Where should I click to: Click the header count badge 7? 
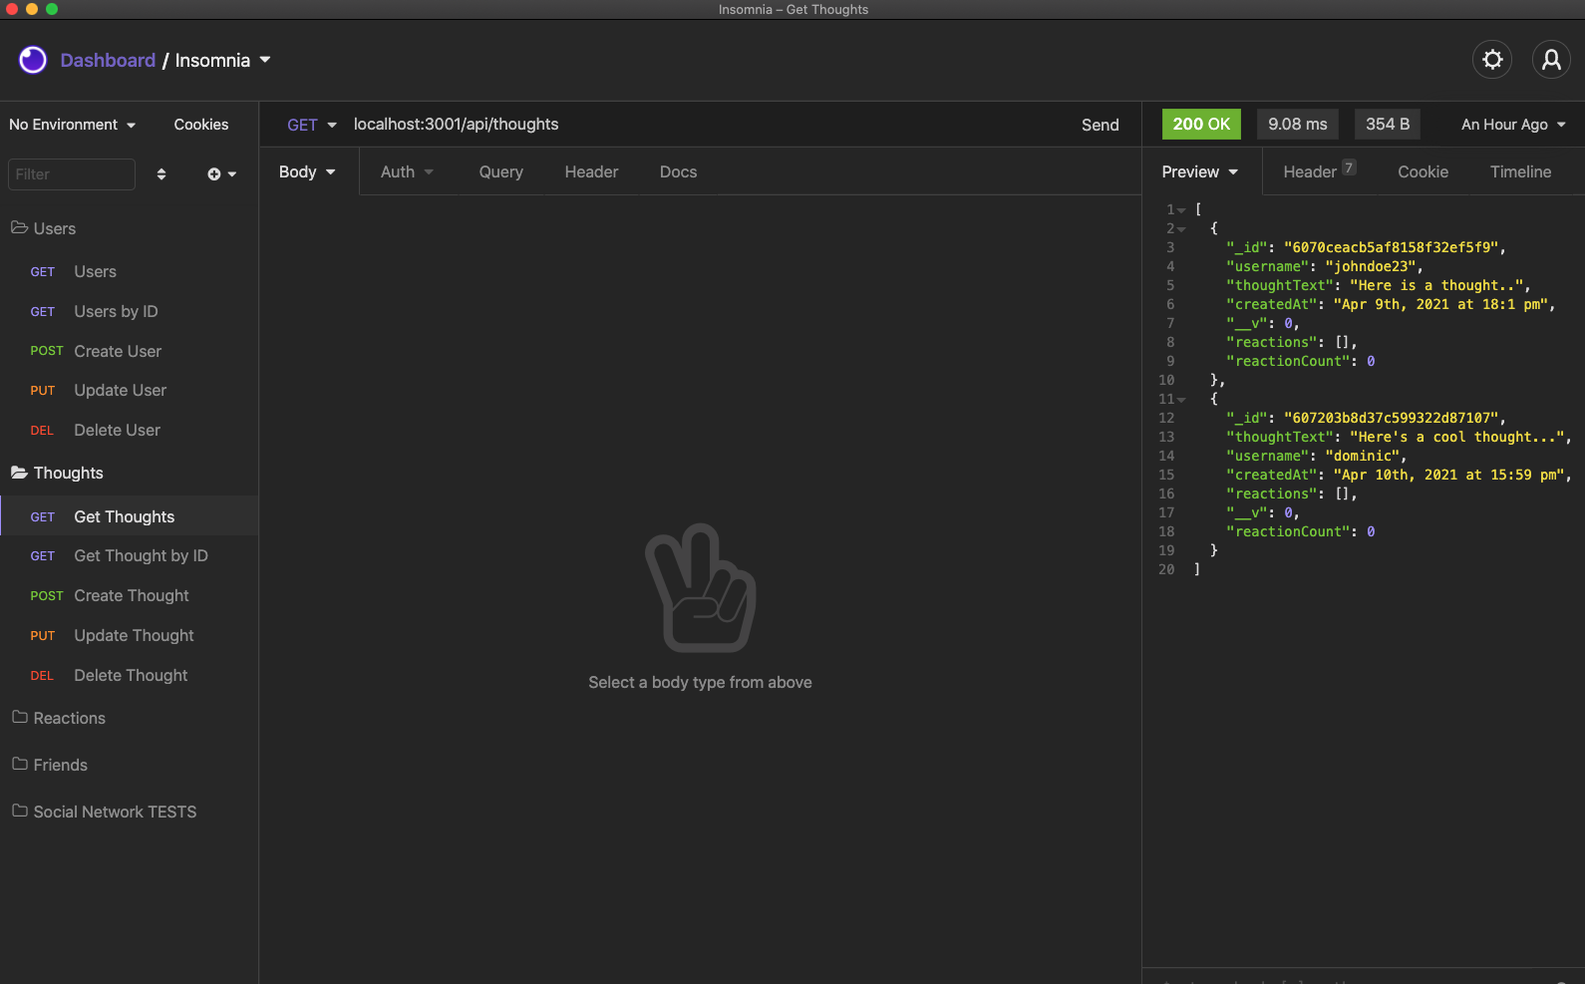(x=1349, y=167)
